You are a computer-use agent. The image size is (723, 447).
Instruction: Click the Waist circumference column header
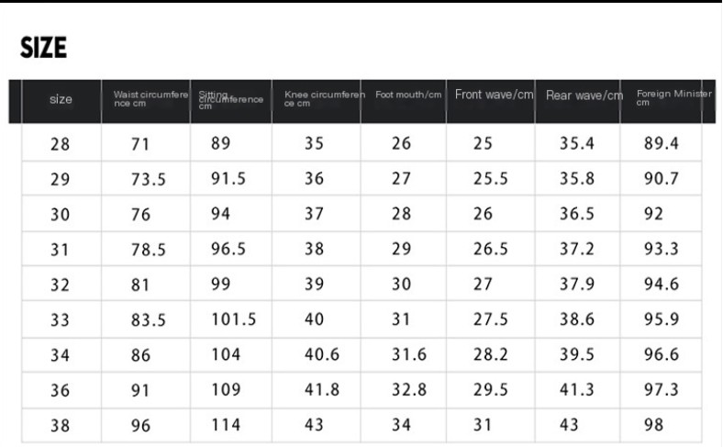(x=150, y=99)
